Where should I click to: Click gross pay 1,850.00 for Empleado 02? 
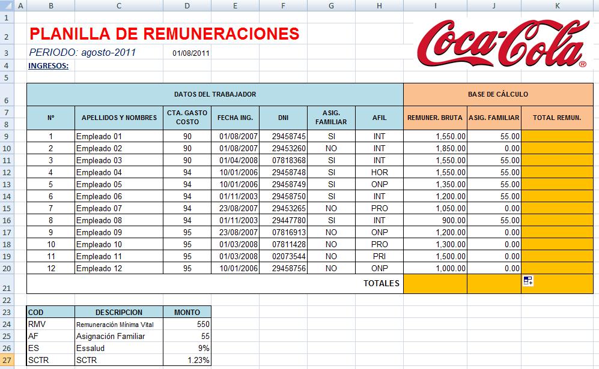point(435,148)
